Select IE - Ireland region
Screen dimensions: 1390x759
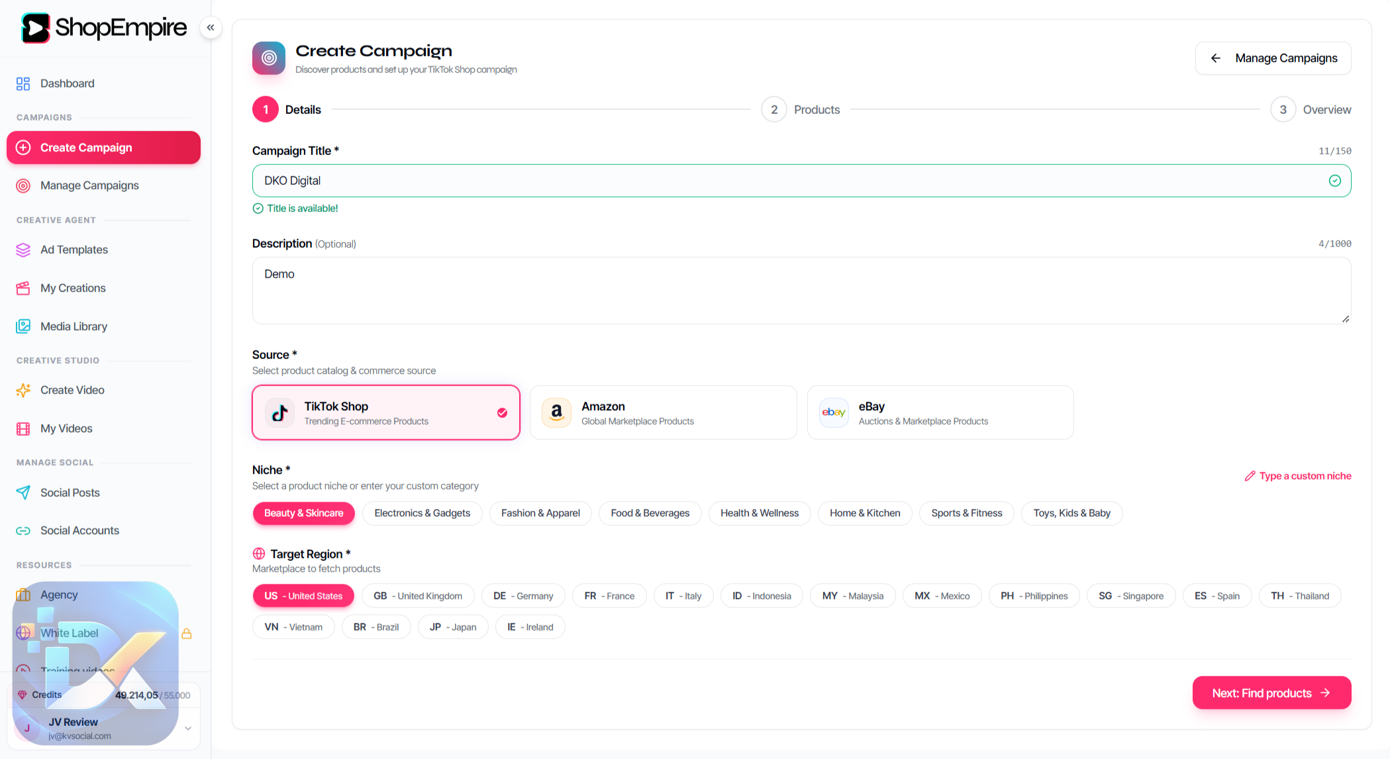(x=530, y=627)
